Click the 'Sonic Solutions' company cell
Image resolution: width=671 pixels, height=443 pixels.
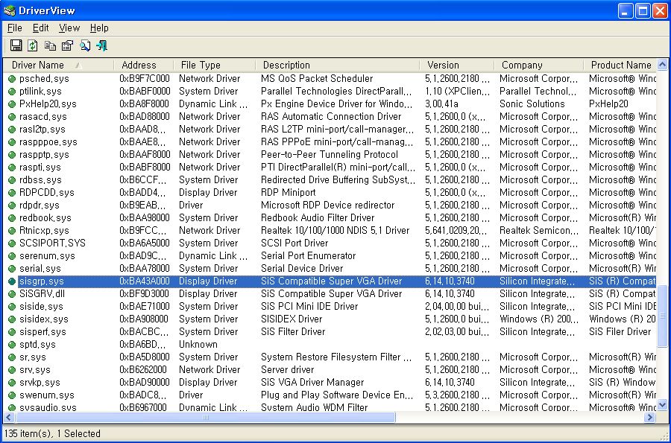coord(532,103)
